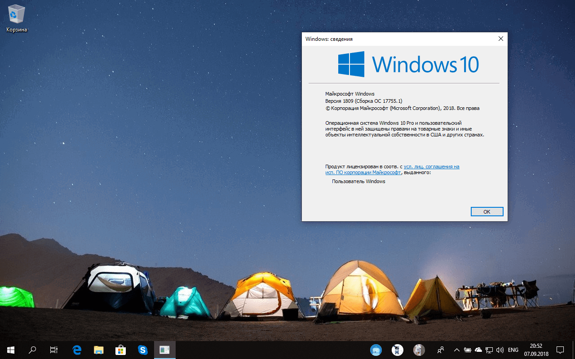Mute audio via the volume tray icon
The width and height of the screenshot is (575, 359).
[500, 350]
